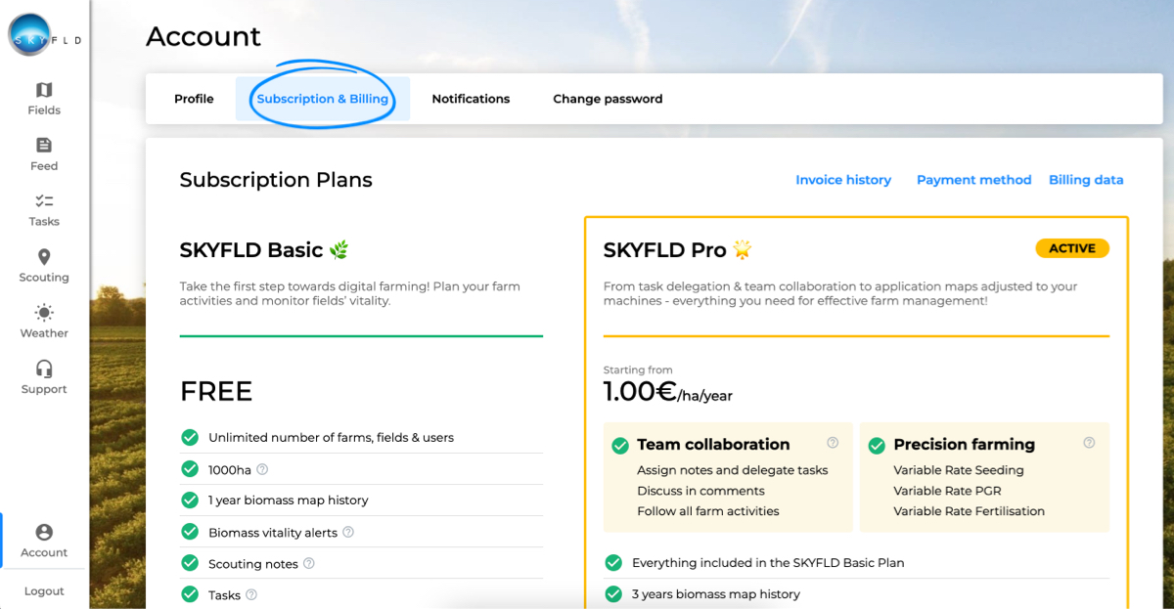Click the FREE price label
This screenshot has height=609, width=1174.
click(216, 392)
